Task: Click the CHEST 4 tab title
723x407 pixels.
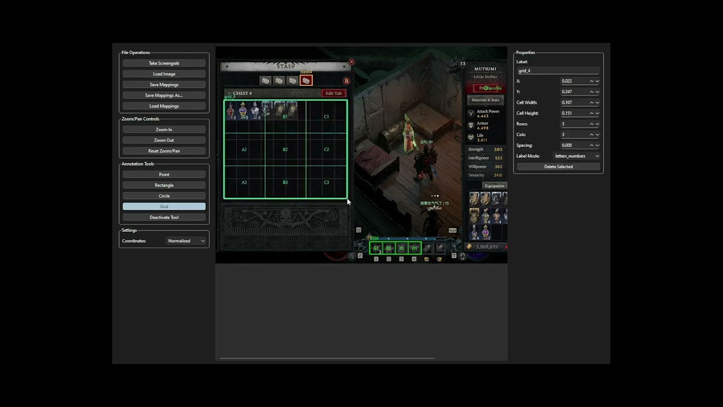Action: pos(242,93)
